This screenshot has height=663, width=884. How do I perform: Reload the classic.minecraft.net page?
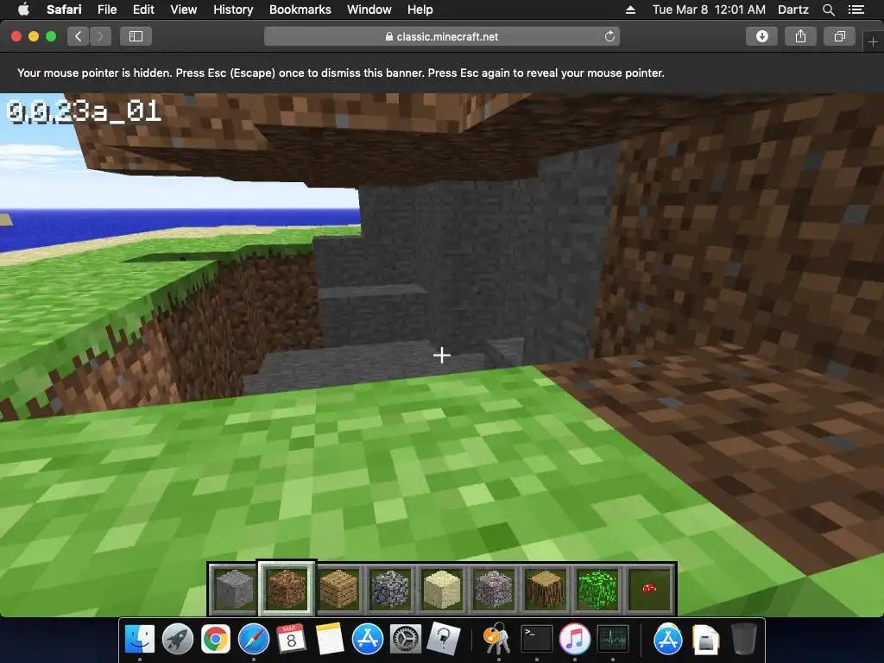tap(609, 36)
